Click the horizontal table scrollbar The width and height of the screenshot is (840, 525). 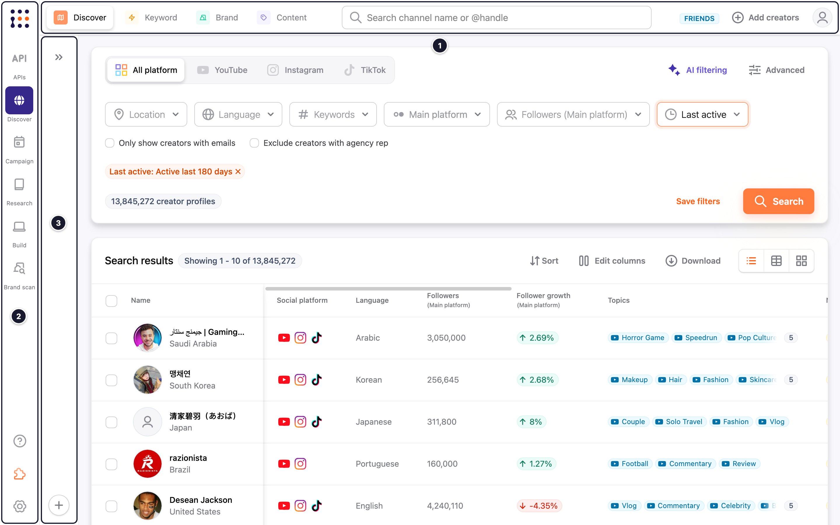388,288
